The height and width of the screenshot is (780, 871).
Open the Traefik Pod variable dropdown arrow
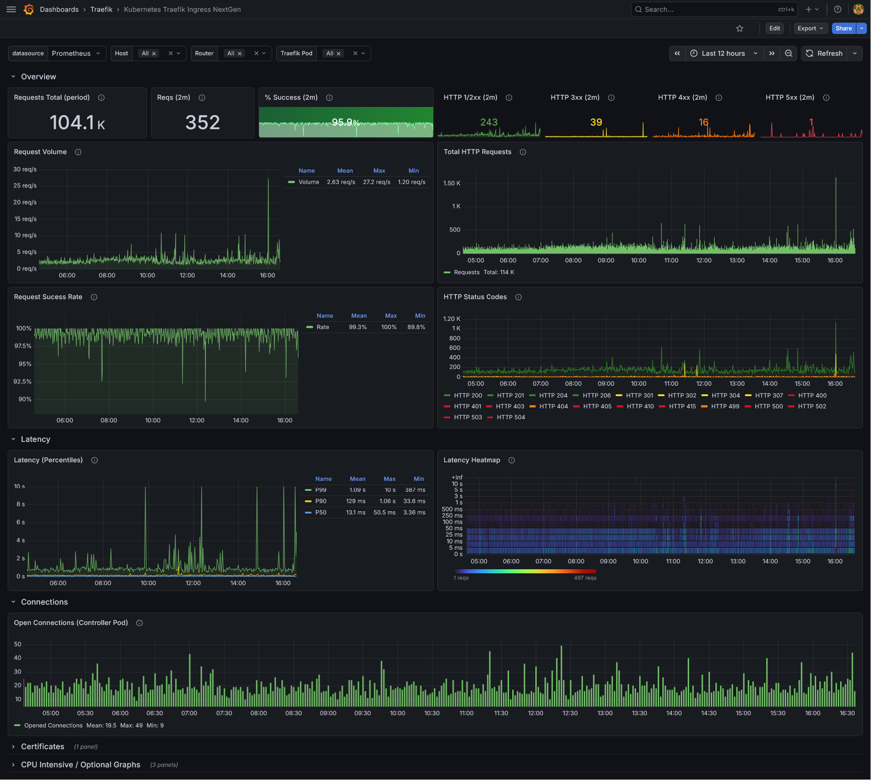[363, 53]
